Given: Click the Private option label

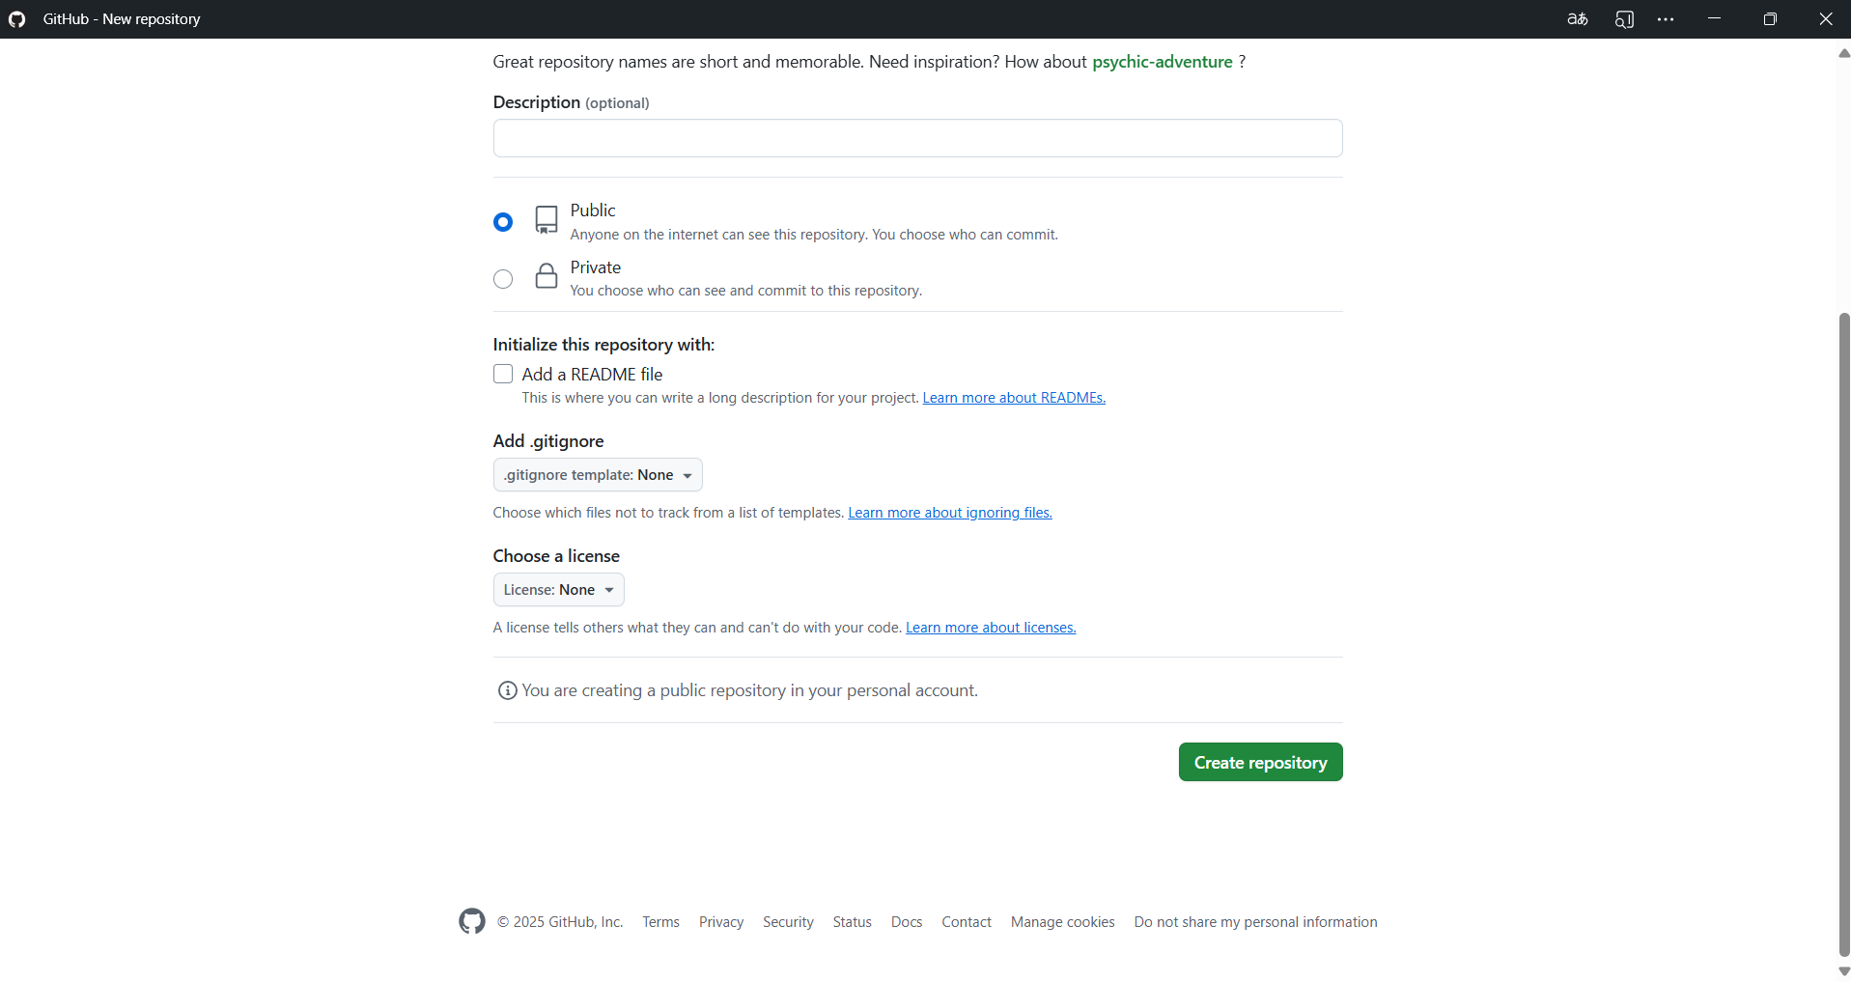Looking at the screenshot, I should click(x=596, y=267).
